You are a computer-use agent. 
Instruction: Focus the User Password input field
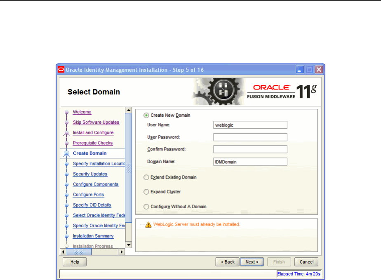click(x=250, y=137)
